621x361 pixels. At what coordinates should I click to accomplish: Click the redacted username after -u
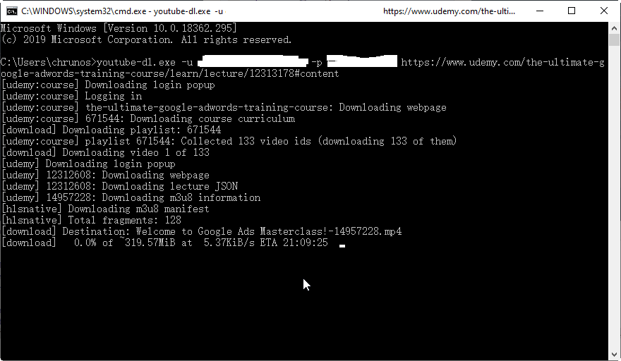pyautogui.click(x=253, y=61)
